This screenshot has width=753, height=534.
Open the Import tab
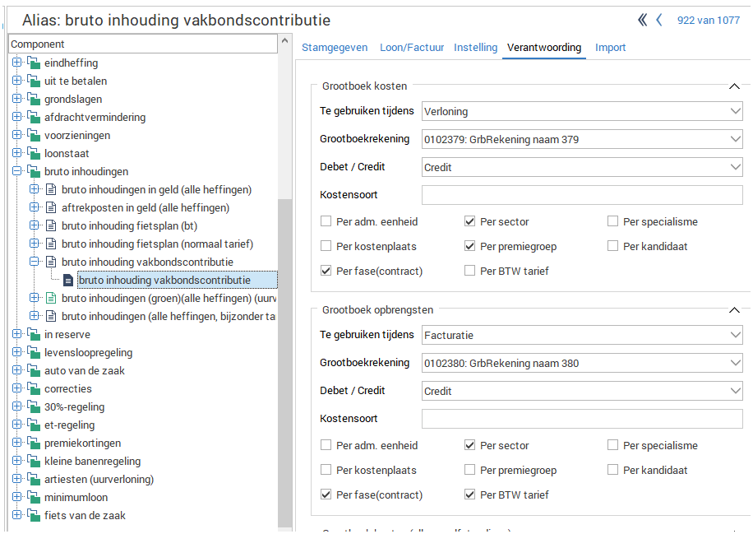(x=611, y=48)
